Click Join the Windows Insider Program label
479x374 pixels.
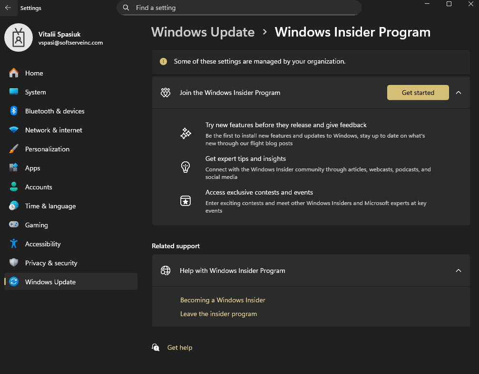click(230, 93)
